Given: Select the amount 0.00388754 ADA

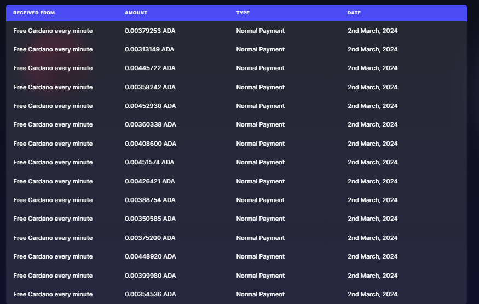Looking at the screenshot, I should (150, 200).
